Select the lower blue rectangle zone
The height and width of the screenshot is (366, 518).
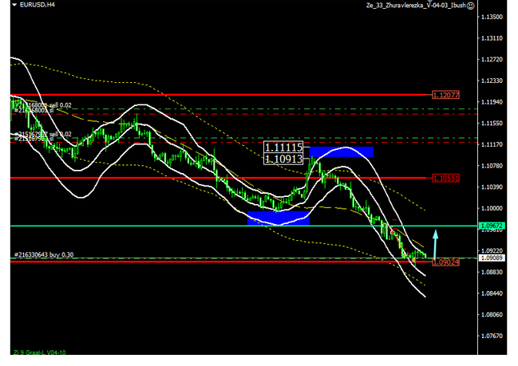click(278, 219)
